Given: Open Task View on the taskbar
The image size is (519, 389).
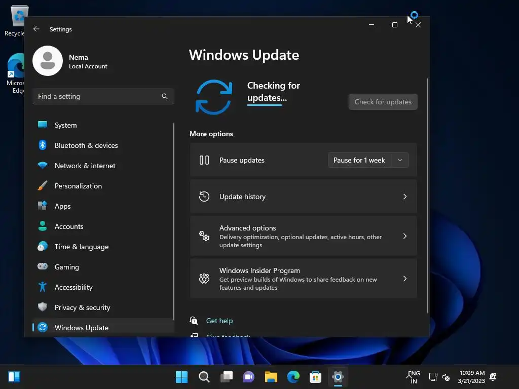Looking at the screenshot, I should tap(227, 377).
